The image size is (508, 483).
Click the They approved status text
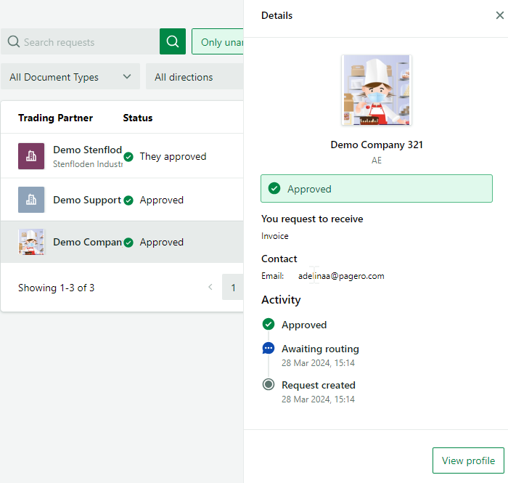(x=173, y=156)
